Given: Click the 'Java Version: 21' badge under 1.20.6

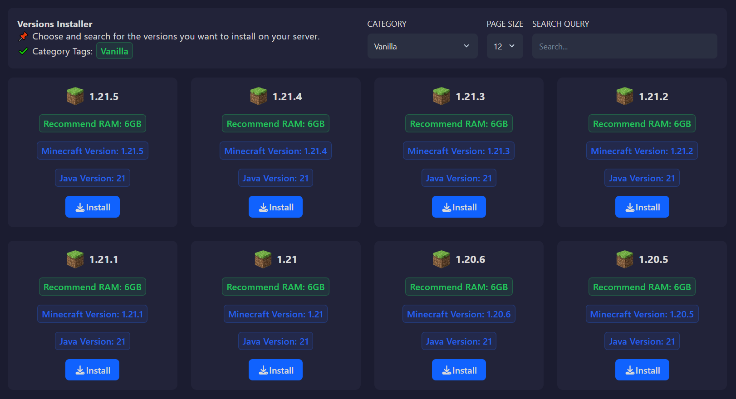Looking at the screenshot, I should (x=459, y=341).
